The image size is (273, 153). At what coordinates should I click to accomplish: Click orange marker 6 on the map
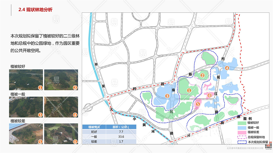click(209, 95)
